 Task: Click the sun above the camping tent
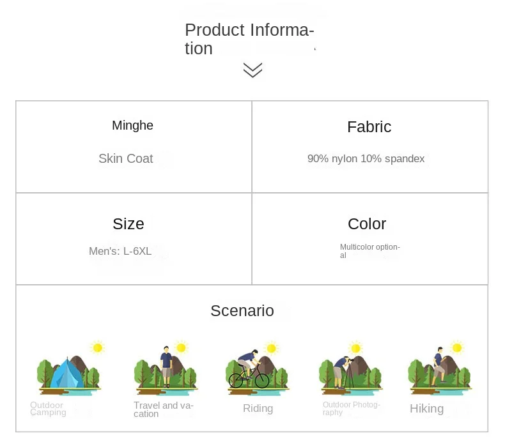[x=97, y=347]
